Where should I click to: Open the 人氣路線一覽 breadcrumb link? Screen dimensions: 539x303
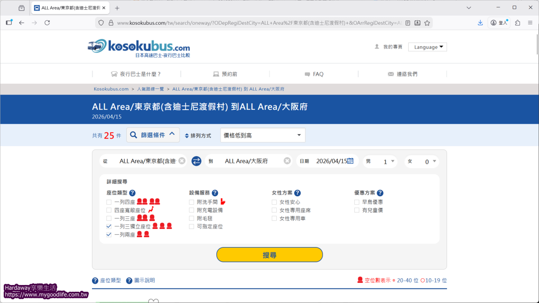(x=150, y=89)
